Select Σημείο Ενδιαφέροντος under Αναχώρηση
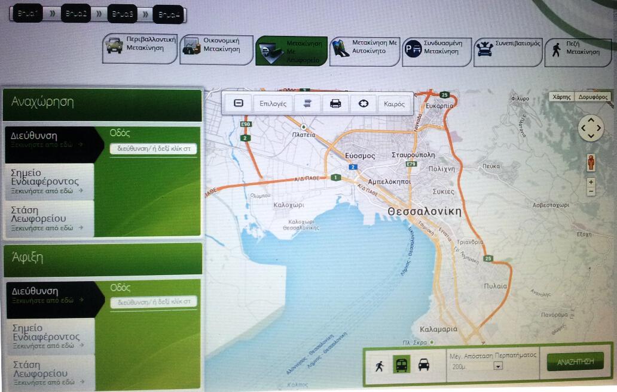 [49, 182]
